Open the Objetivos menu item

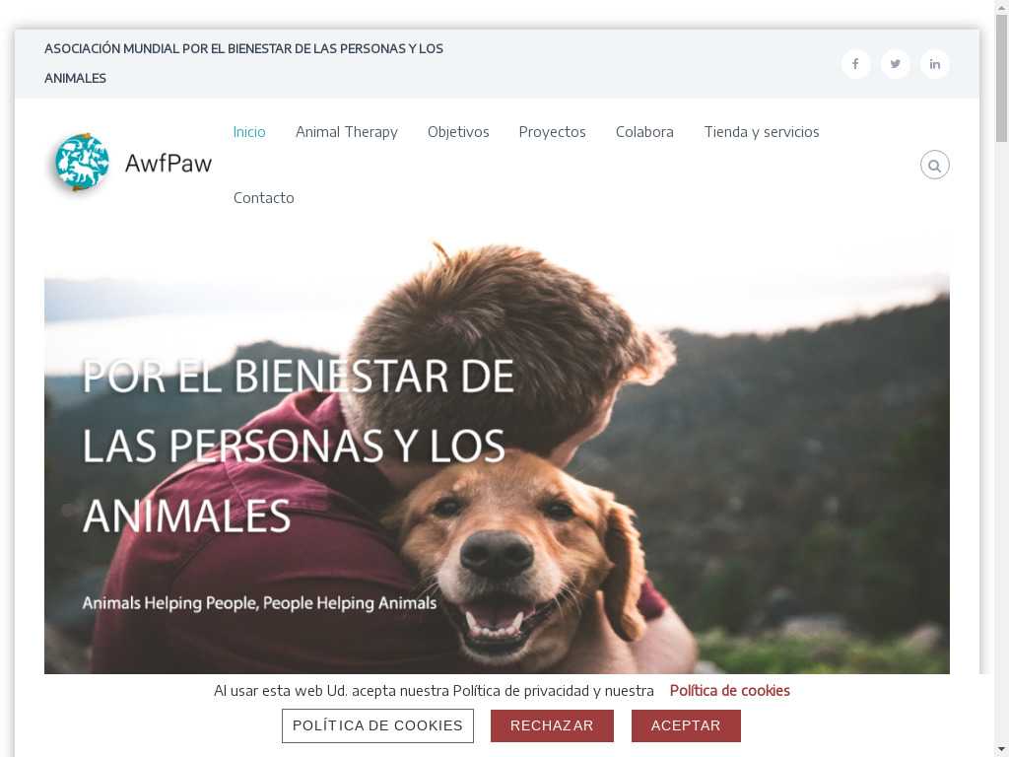(458, 132)
